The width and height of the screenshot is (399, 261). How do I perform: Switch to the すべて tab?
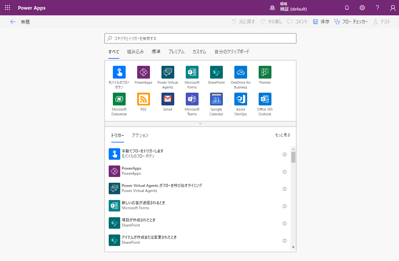pyautogui.click(x=114, y=51)
